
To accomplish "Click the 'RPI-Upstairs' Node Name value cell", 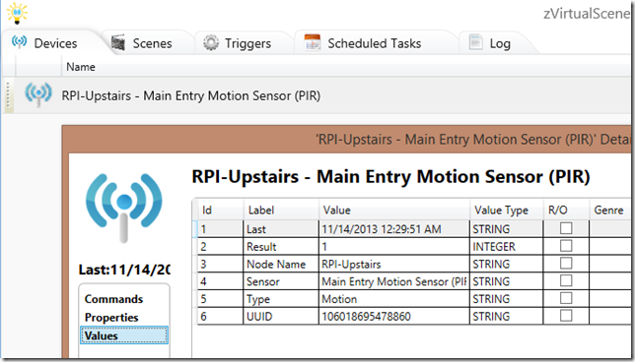I will pos(394,264).
